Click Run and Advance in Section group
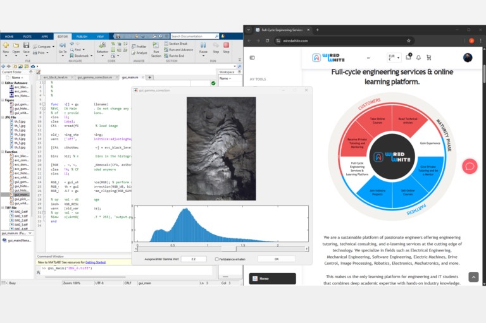 [178, 49]
